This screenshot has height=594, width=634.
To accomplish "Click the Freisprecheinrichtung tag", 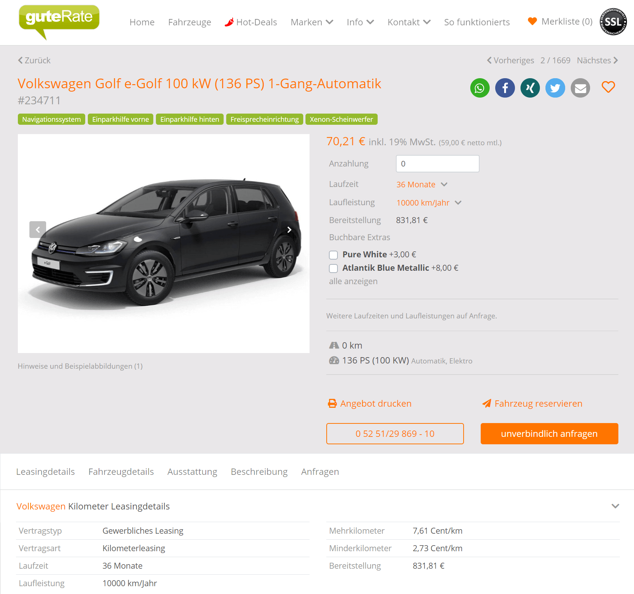I will tap(265, 119).
